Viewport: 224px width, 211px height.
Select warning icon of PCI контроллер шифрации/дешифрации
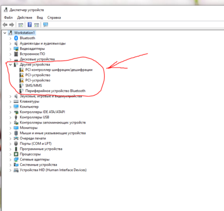22,70
